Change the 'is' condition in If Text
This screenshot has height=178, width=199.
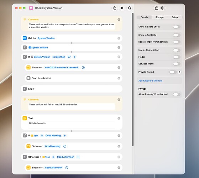click(x=42, y=136)
